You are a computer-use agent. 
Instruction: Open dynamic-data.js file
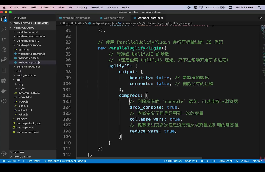click(33, 93)
